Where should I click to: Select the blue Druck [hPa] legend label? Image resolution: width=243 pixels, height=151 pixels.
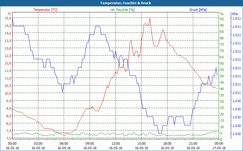[198, 10]
